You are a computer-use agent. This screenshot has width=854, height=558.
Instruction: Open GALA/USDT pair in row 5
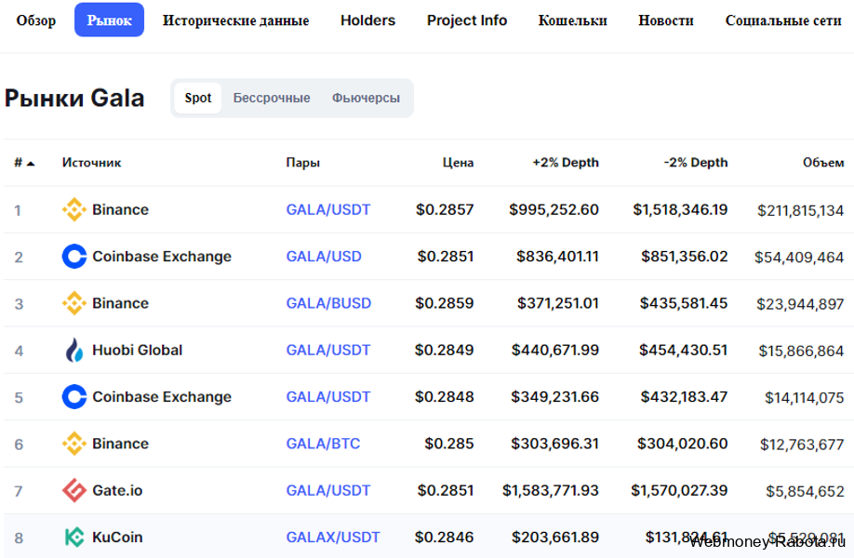(328, 397)
